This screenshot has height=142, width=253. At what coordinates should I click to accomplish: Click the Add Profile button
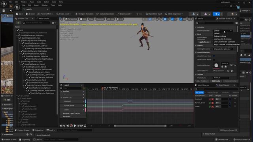point(216,81)
